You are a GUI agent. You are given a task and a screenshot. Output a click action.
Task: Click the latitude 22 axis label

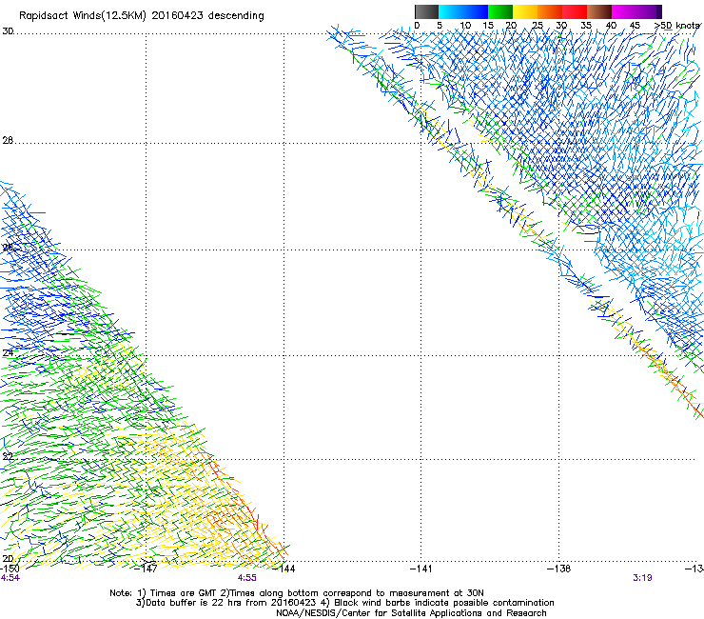click(x=8, y=456)
